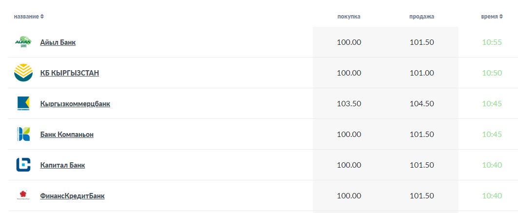Select Кыргызкоммерцбанк buy rate 103.50
518x213 pixels.
point(349,104)
